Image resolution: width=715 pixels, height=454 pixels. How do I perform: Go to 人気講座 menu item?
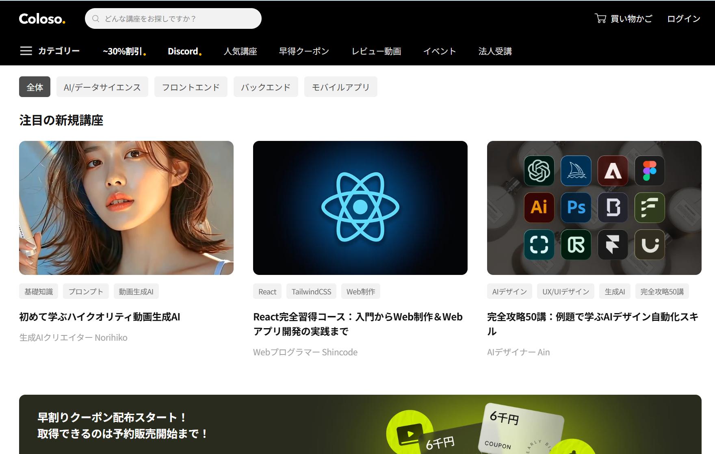coord(240,51)
